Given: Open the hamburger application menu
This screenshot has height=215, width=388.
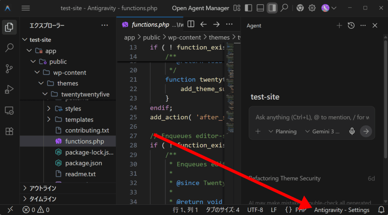Looking at the screenshot, I should pyautogui.click(x=26, y=8).
